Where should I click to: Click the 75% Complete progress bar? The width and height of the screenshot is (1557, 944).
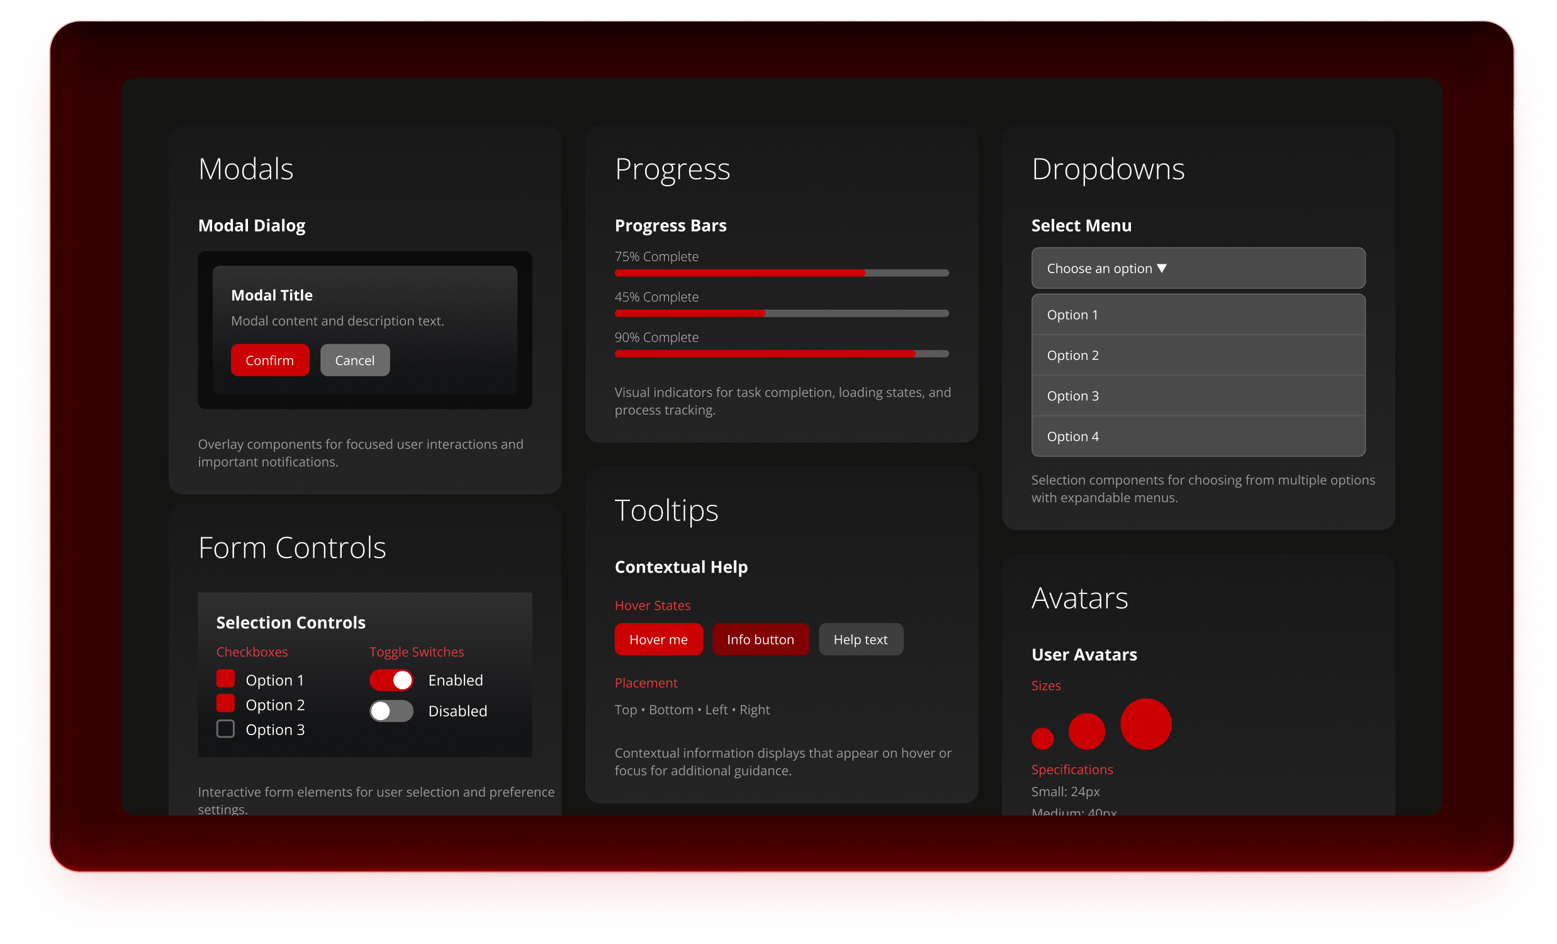(x=781, y=273)
